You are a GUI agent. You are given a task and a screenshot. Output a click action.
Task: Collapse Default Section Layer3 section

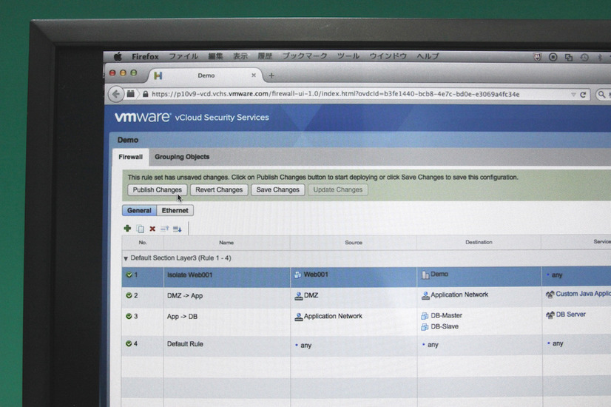pos(126,258)
